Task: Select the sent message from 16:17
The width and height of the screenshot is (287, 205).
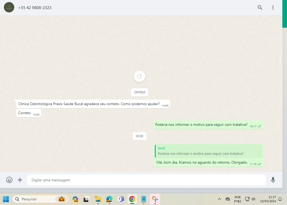Action: (208, 125)
